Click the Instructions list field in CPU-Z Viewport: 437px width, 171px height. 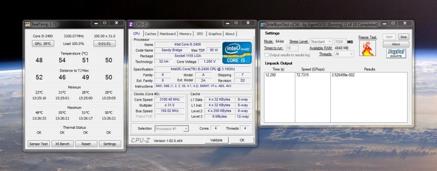coord(203,86)
